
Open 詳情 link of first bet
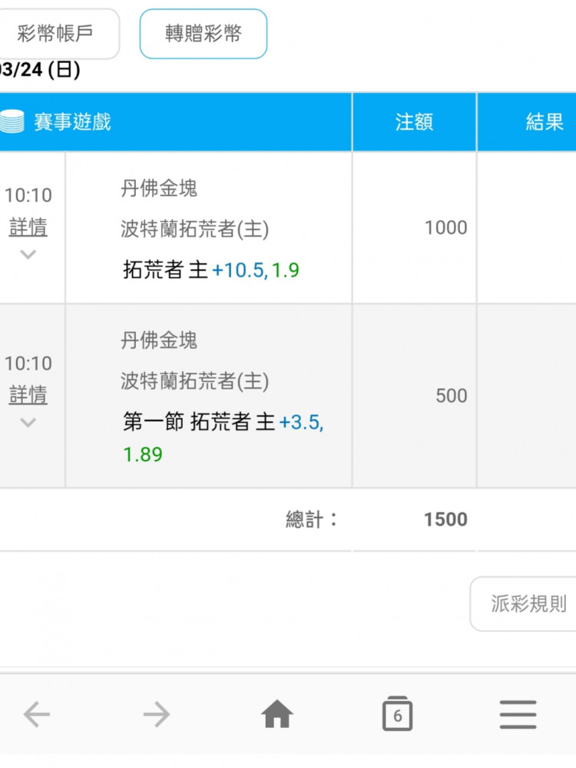coord(28,227)
